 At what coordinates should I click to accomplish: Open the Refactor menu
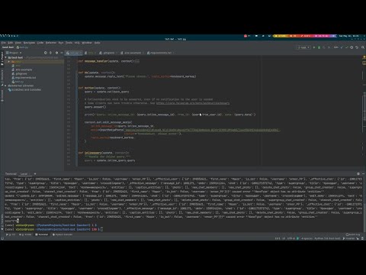pos(51,43)
